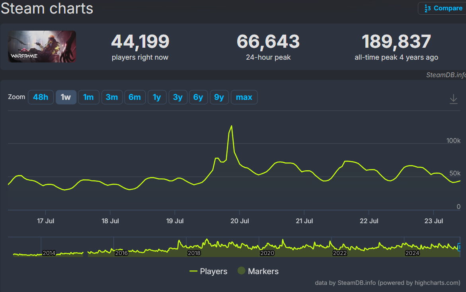Click the 44,199 players right now stat
The height and width of the screenshot is (292, 466).
click(140, 42)
